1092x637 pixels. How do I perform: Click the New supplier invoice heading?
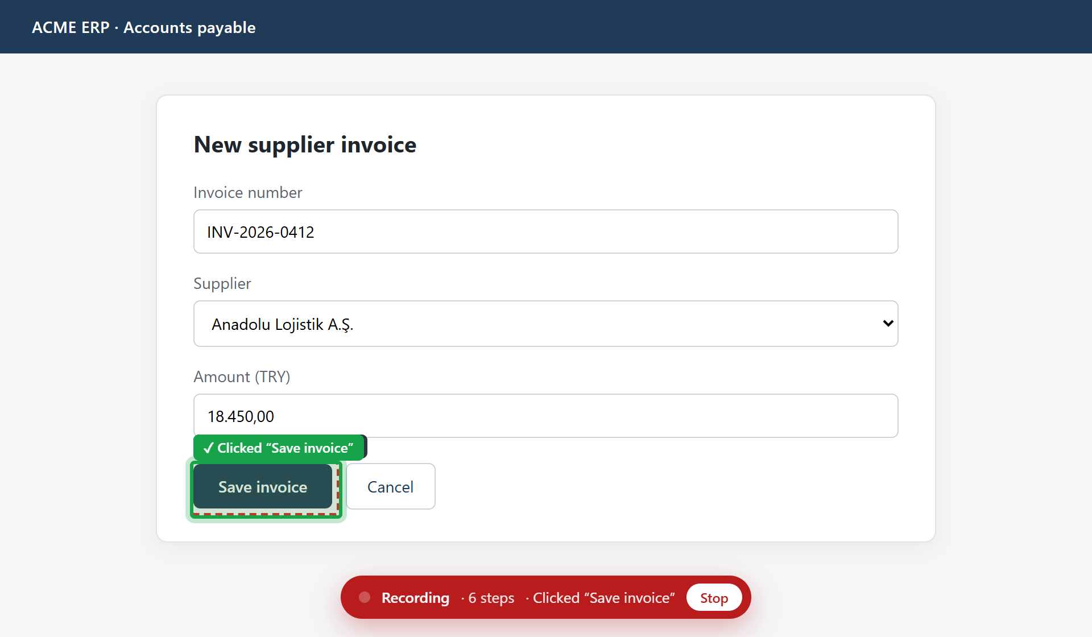tap(305, 144)
